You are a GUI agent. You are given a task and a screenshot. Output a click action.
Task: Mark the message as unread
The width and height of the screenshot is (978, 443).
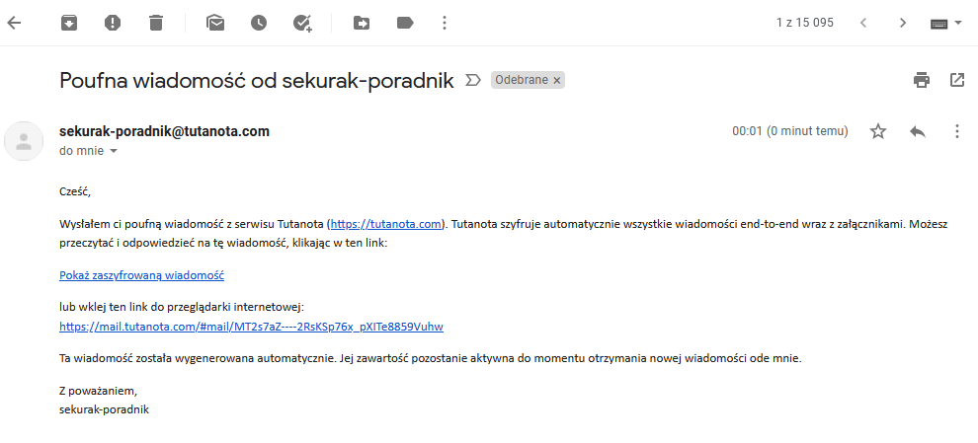coord(215,23)
